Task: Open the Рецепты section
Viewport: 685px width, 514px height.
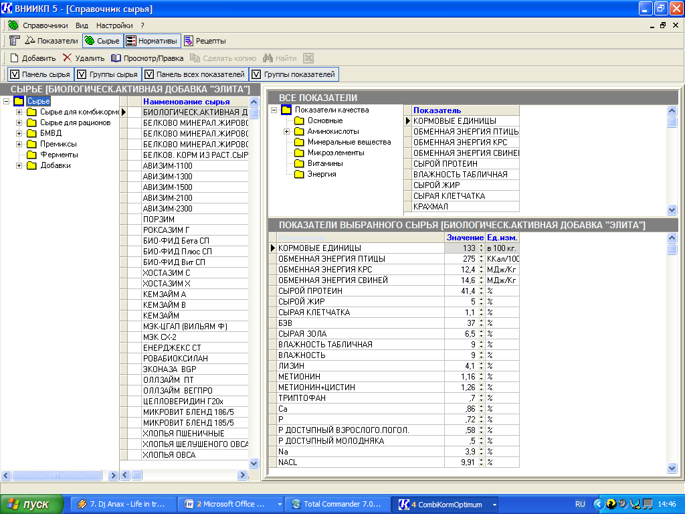Action: point(205,41)
